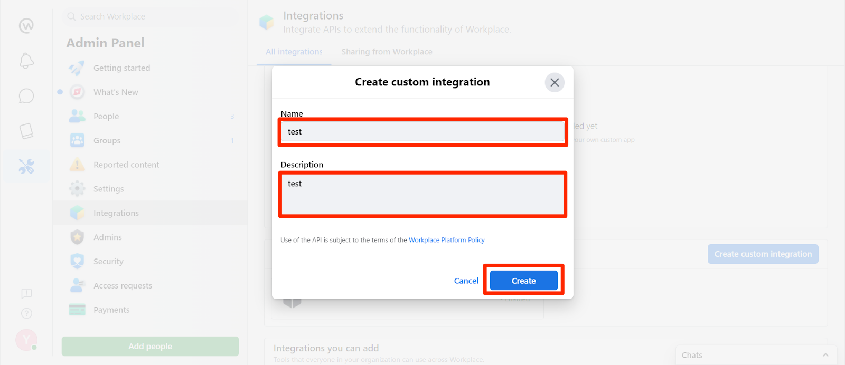Close the Create custom integration dialog
The width and height of the screenshot is (845, 365).
pos(555,82)
